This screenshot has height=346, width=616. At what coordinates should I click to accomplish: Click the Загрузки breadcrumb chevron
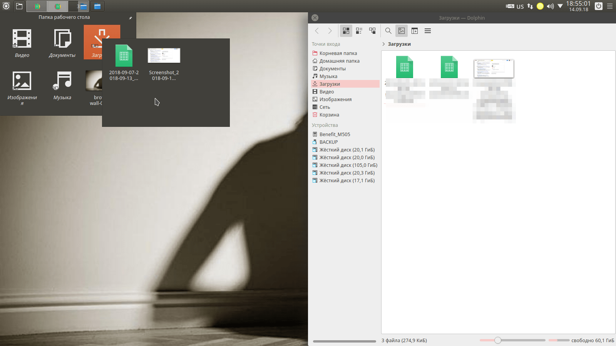[x=383, y=44]
